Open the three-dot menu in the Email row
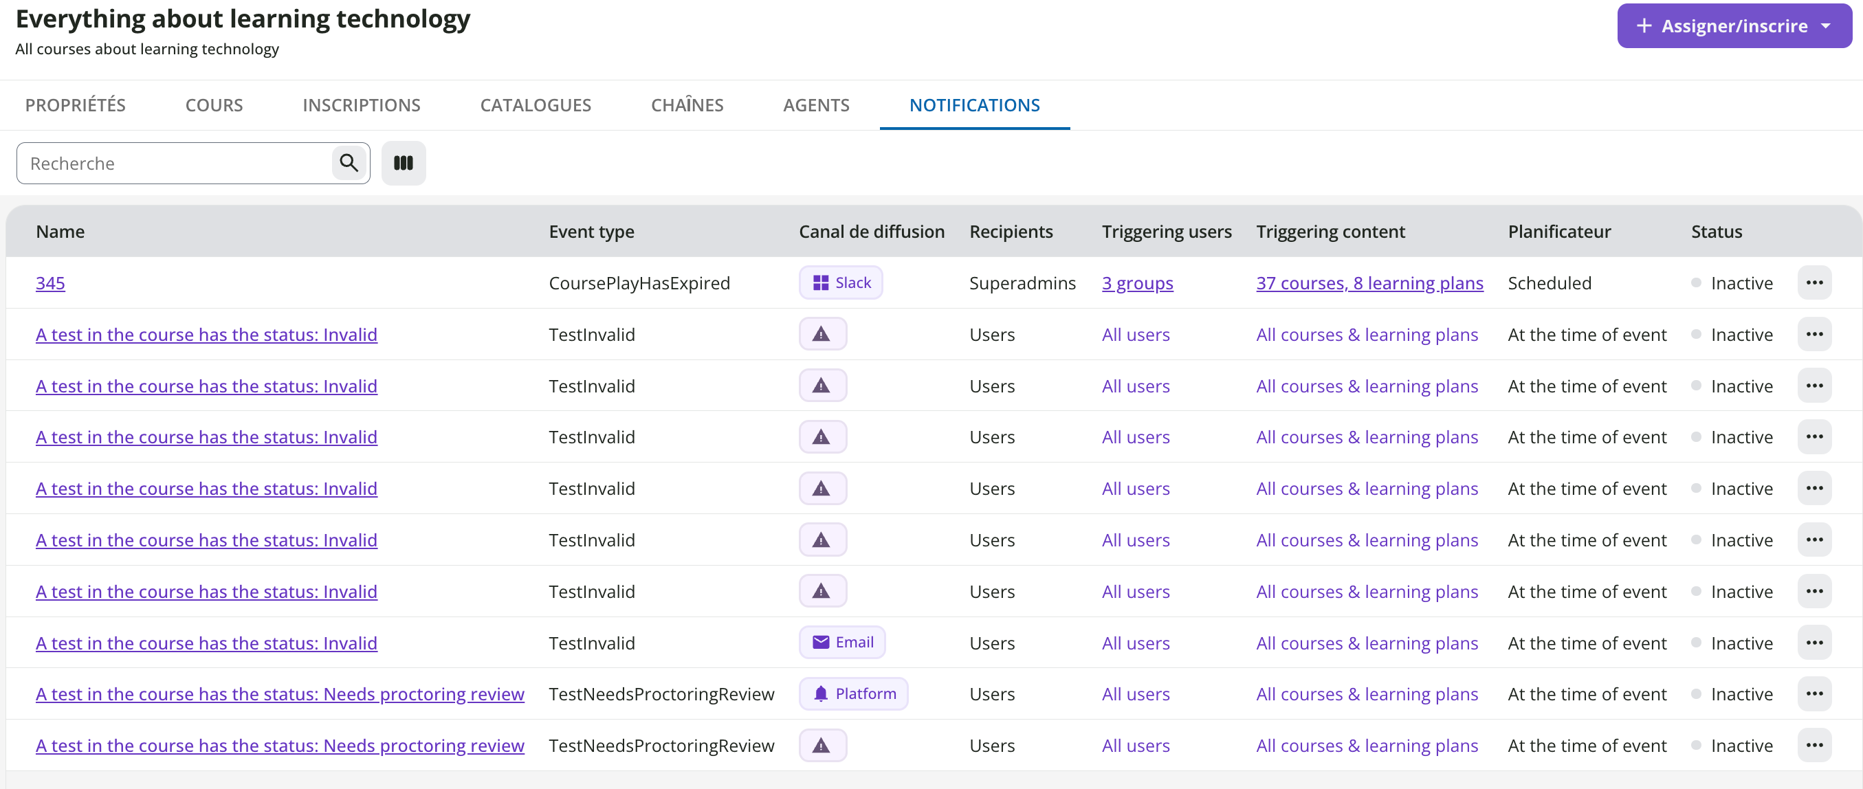The width and height of the screenshot is (1863, 789). pyautogui.click(x=1814, y=642)
